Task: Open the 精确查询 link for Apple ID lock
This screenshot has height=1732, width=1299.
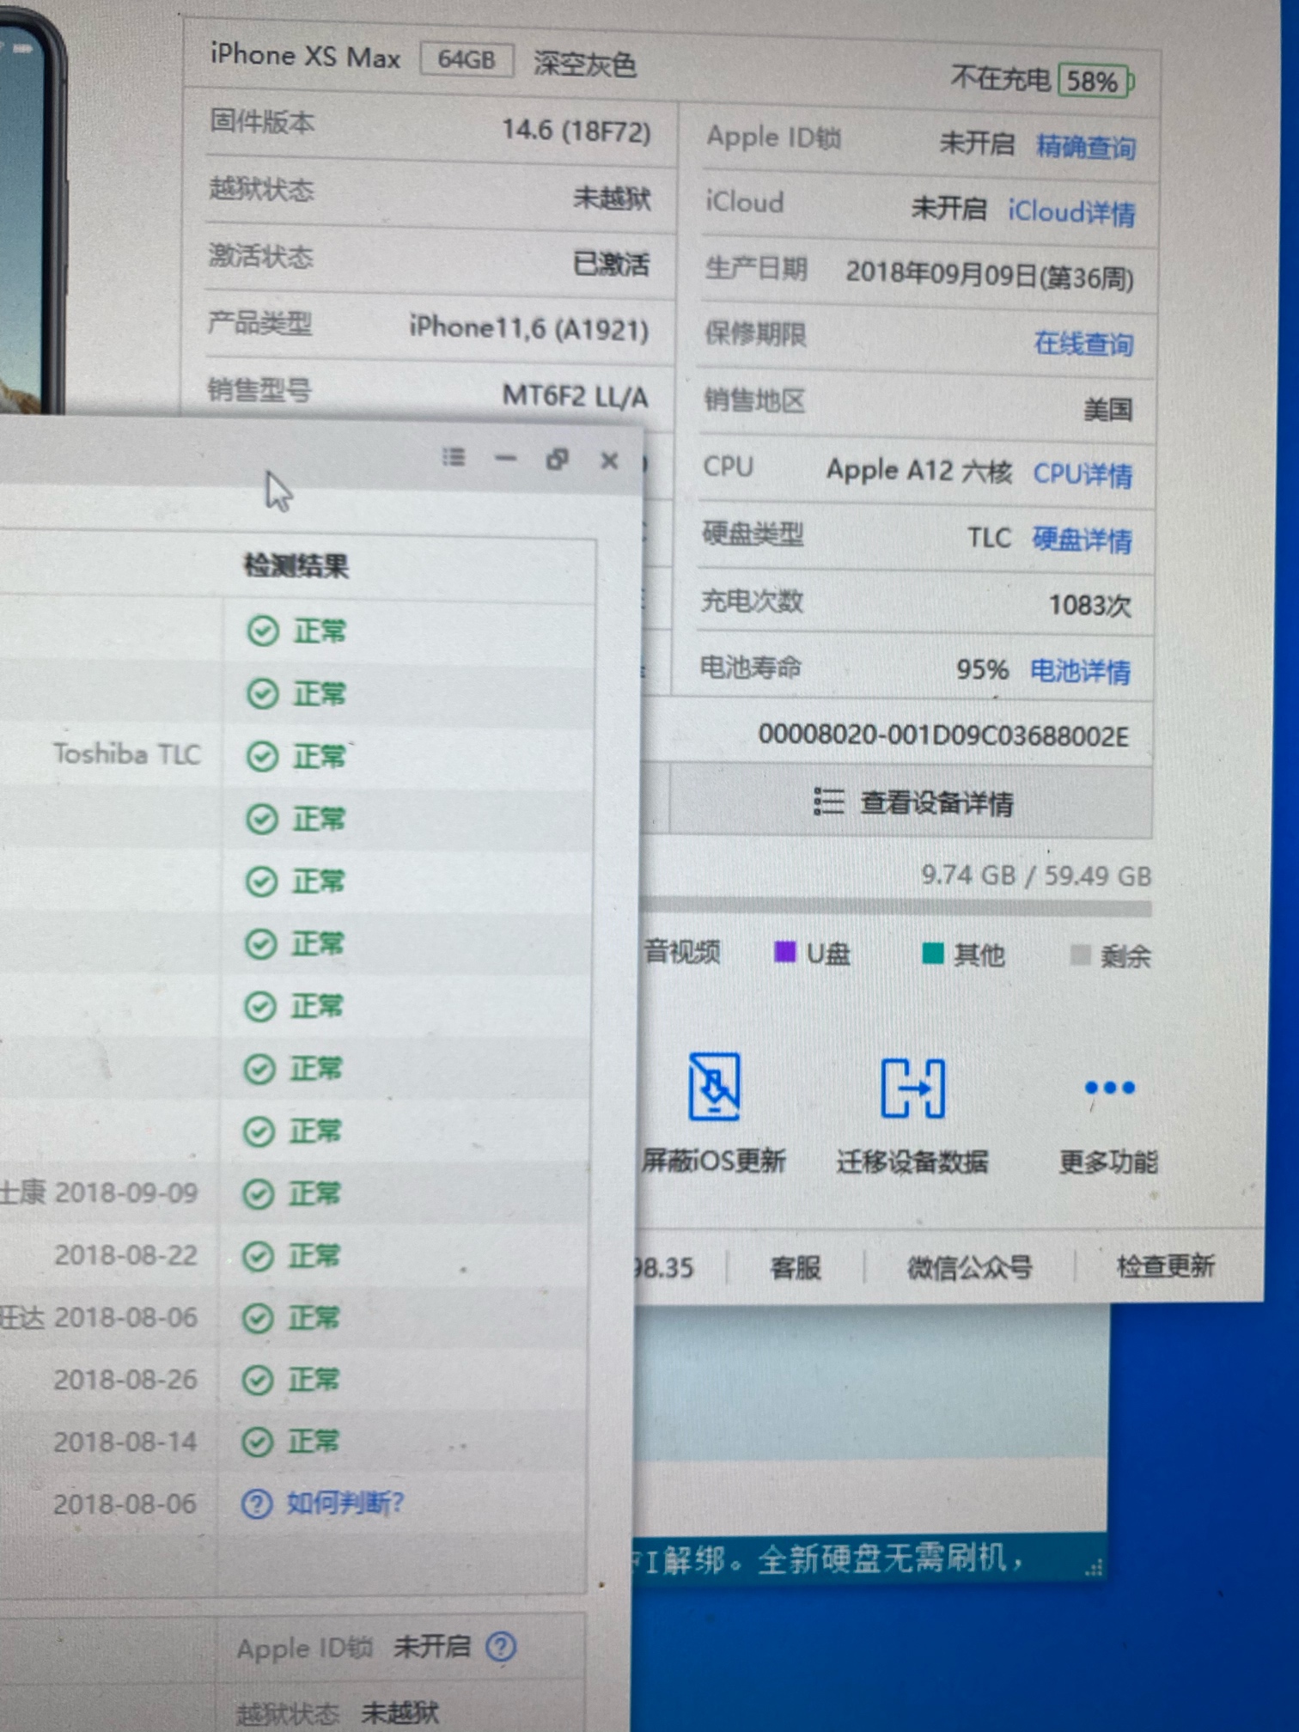Action: 1086,148
